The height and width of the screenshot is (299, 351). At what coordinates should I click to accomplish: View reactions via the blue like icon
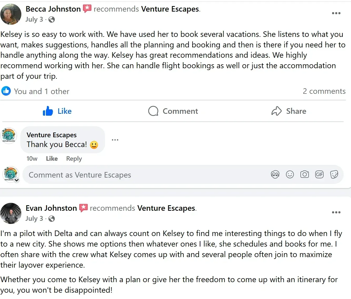point(6,91)
